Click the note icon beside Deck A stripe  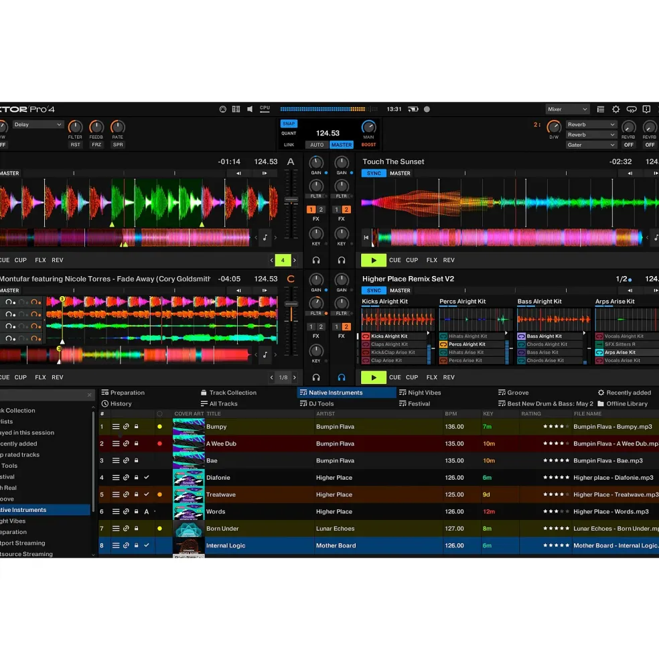tap(265, 238)
